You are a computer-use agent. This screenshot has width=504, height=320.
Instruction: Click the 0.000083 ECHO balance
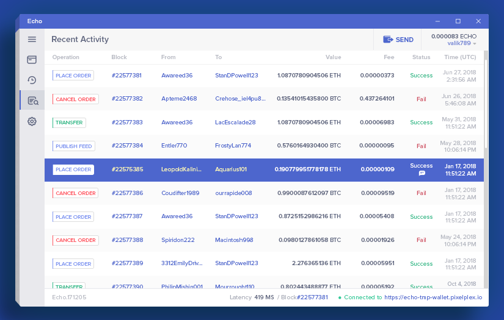(x=454, y=36)
